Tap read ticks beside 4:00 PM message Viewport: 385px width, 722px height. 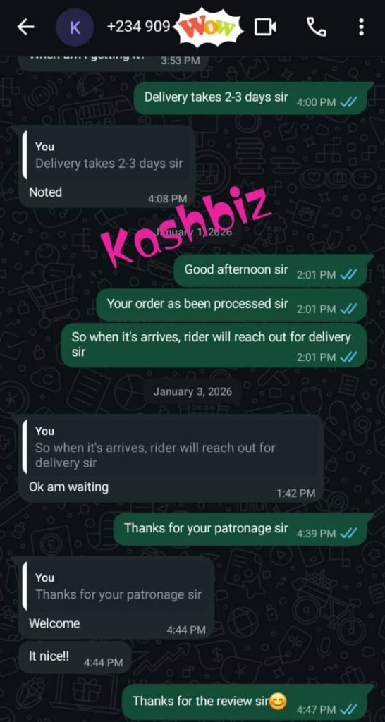348,102
